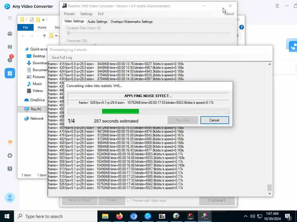Open the toolbox icon in Any Video Converter sidebar
Image resolution: width=297 pixels, height=222 pixels.
coord(10,34)
